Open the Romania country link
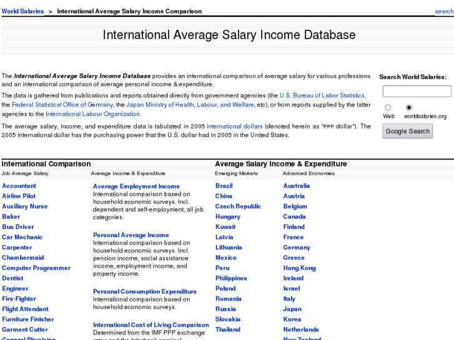 [229, 299]
